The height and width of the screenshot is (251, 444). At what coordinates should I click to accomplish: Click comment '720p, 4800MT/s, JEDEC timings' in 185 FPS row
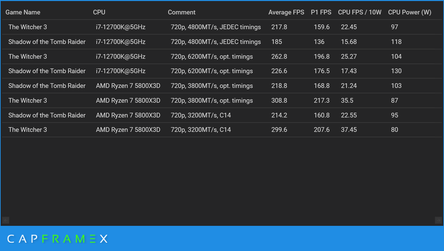tap(216, 42)
